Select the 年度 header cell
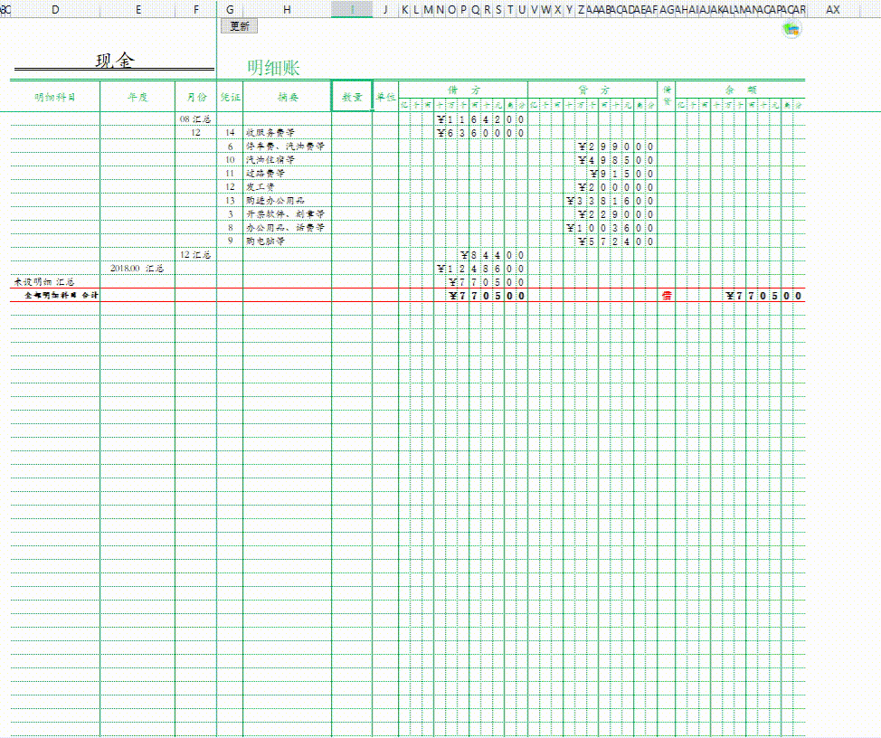 (137, 97)
